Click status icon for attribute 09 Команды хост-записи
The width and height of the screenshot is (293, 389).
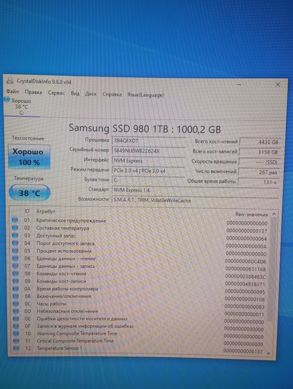pyautogui.click(x=16, y=281)
